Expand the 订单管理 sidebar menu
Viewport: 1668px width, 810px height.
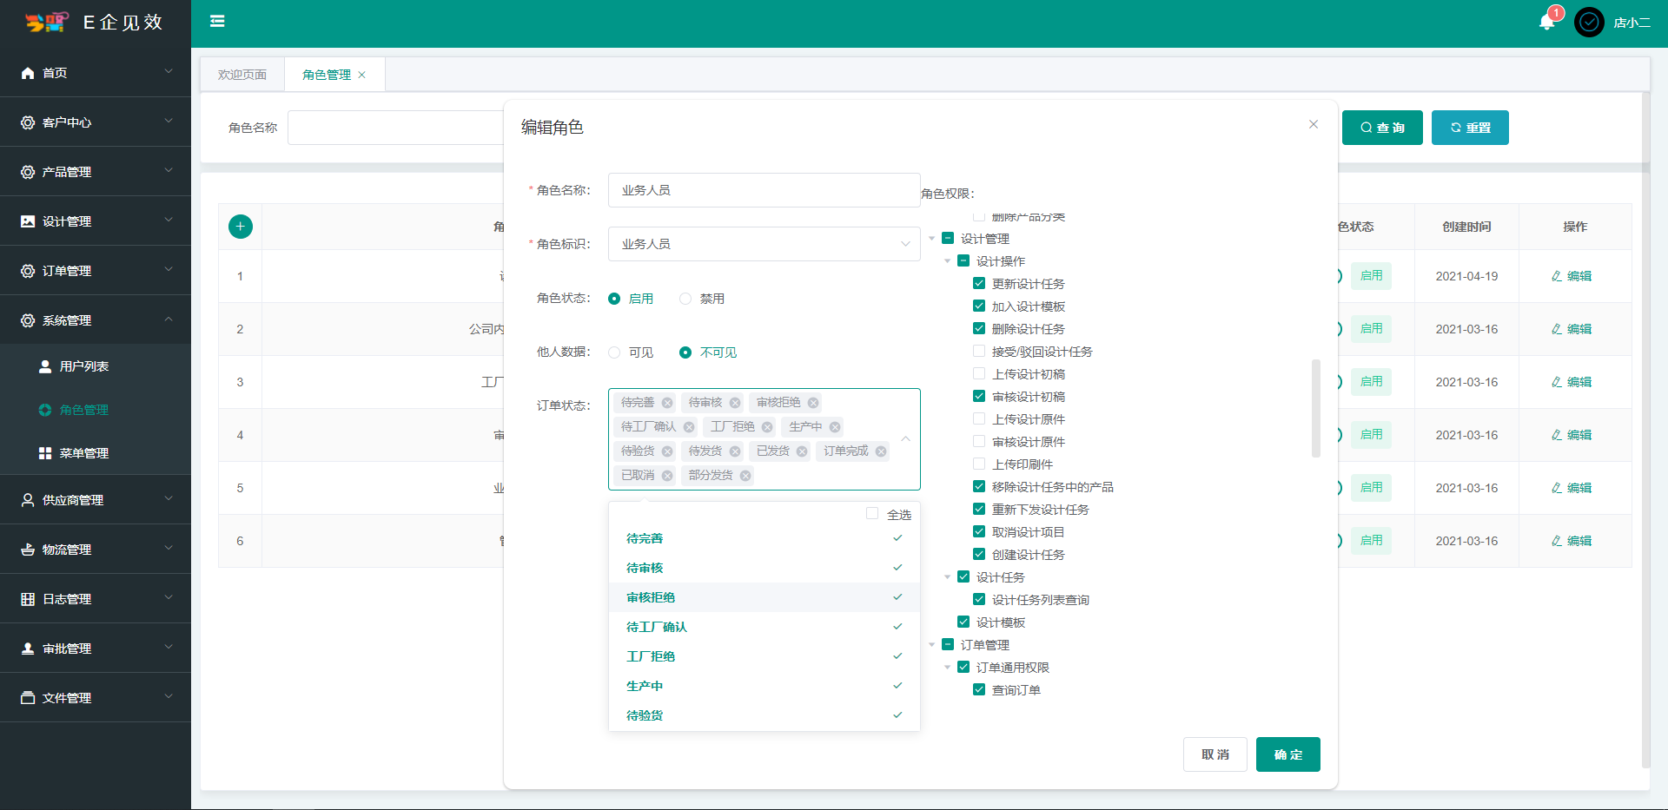pos(96,271)
